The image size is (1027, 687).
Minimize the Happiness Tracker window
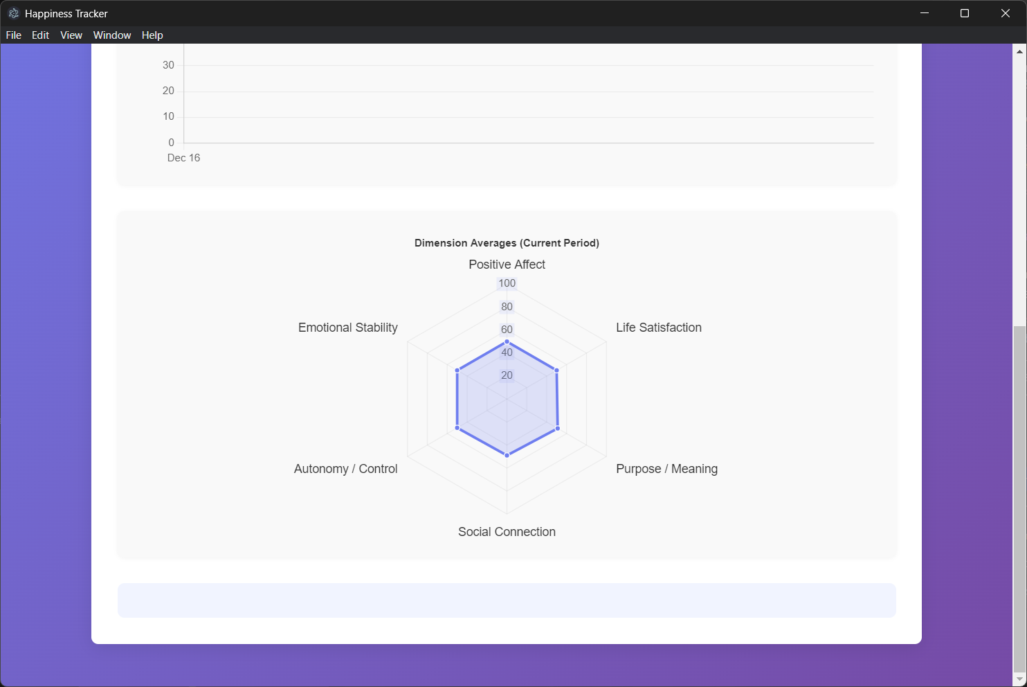(x=924, y=13)
